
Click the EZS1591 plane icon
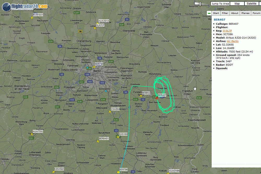tap(54, 172)
